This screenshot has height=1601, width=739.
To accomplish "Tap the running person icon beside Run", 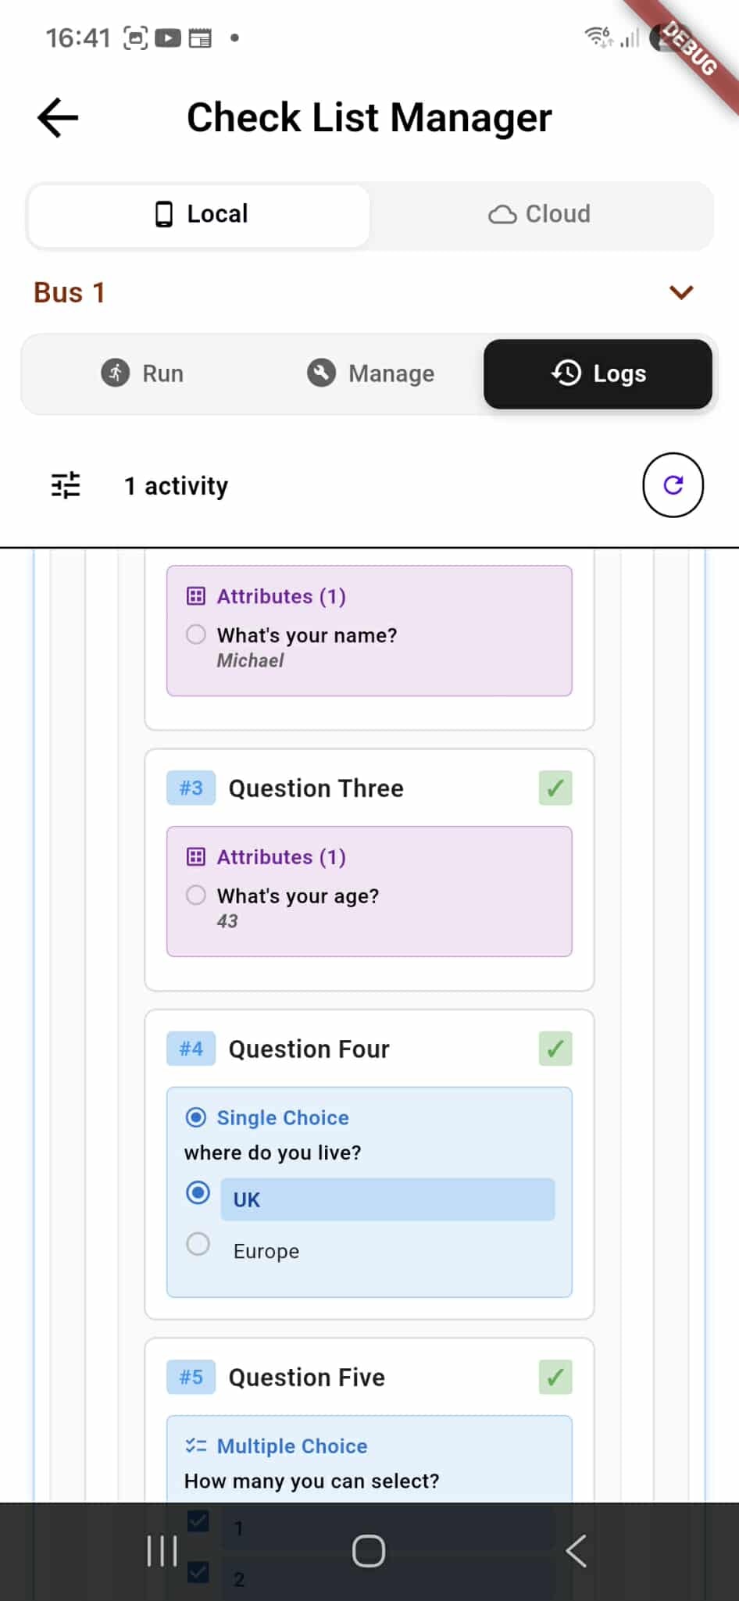I will (x=114, y=373).
